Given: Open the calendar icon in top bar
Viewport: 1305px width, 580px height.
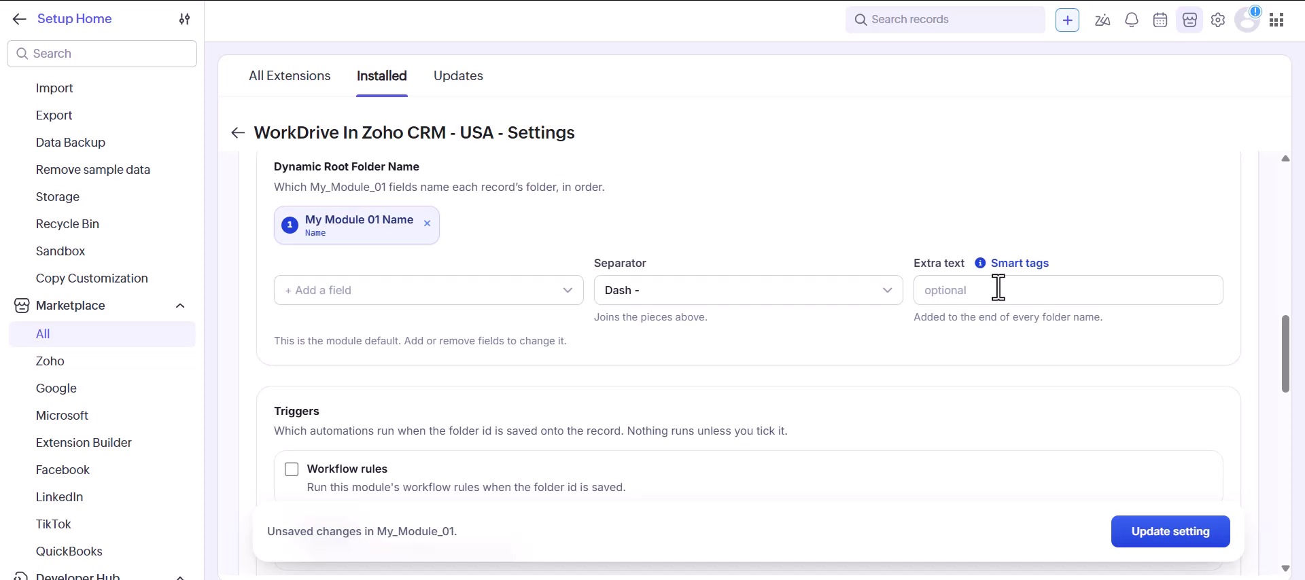Looking at the screenshot, I should (1160, 20).
